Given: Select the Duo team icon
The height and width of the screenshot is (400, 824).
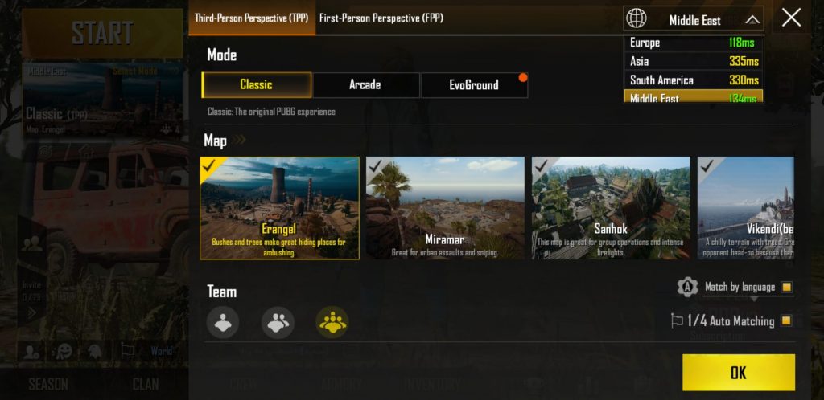Looking at the screenshot, I should pos(278,322).
